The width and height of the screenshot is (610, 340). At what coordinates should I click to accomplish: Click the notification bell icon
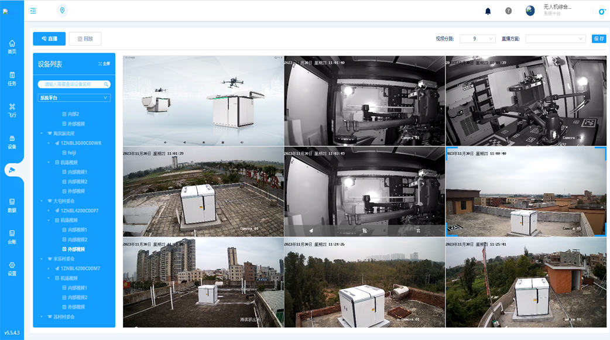[487, 10]
